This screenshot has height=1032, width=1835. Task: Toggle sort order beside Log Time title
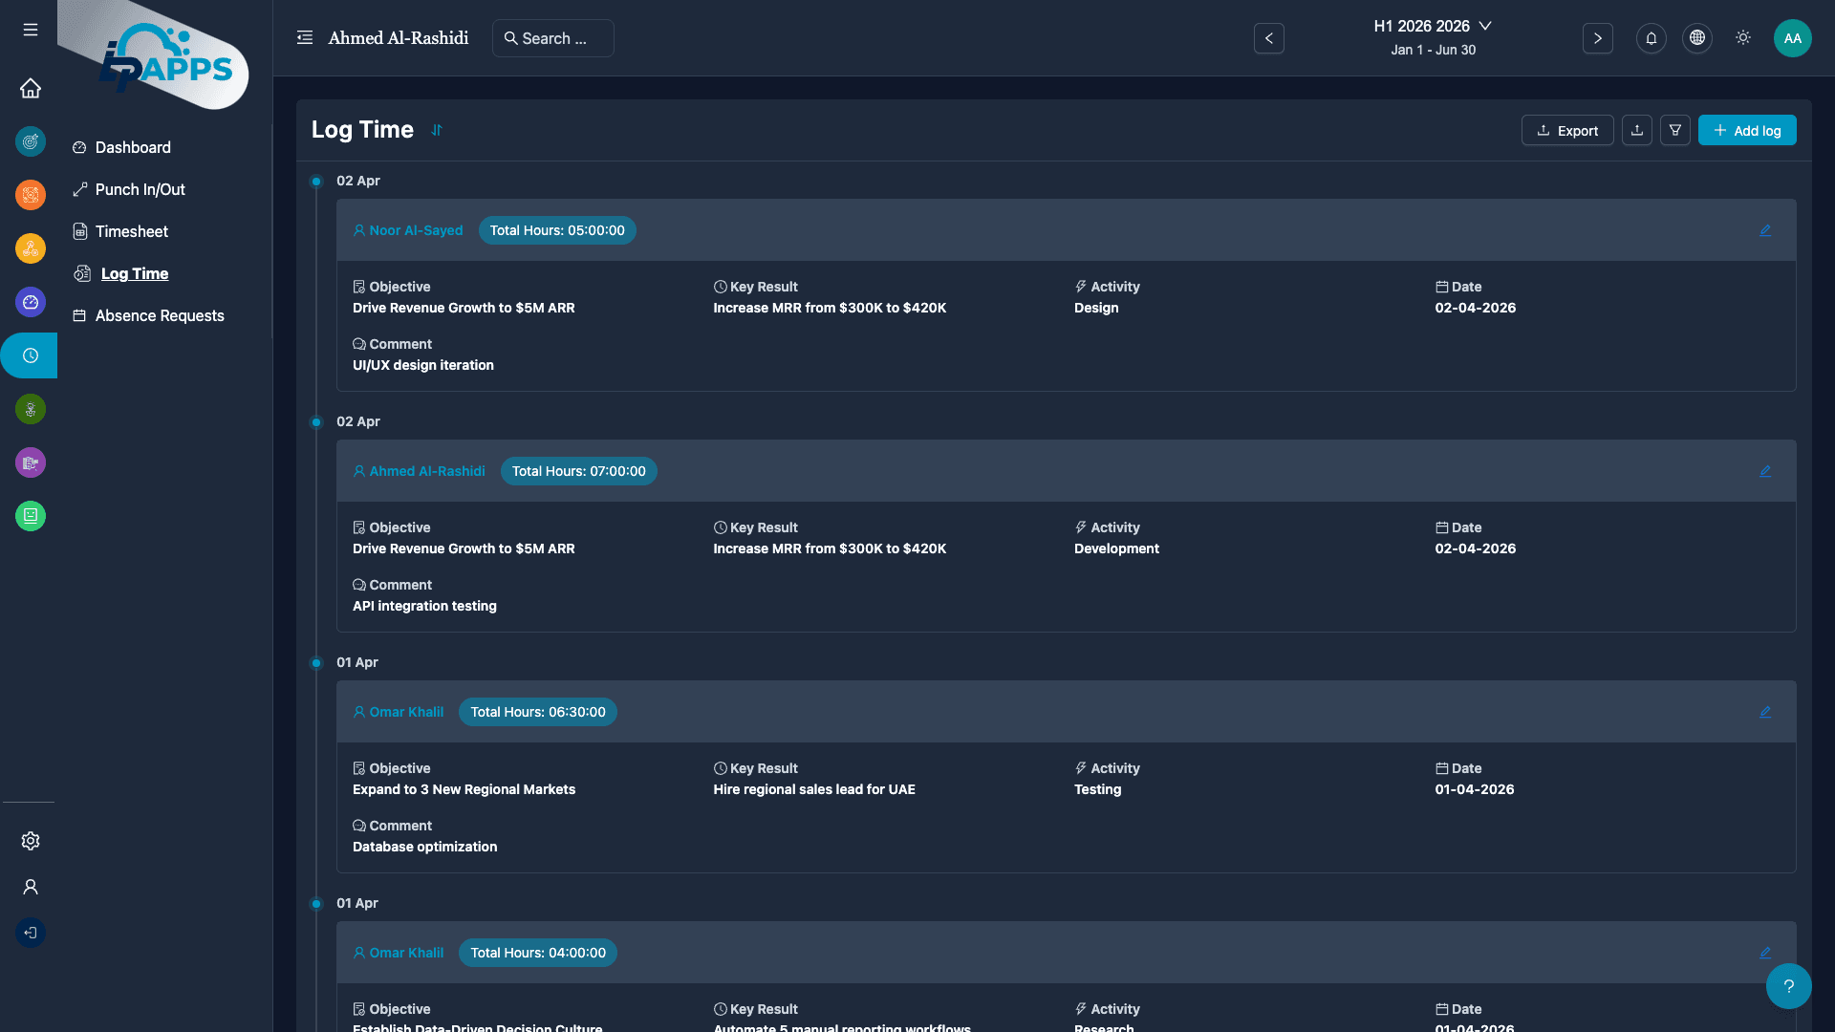(x=437, y=130)
